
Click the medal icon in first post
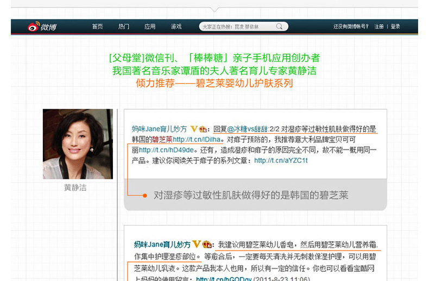[203, 129]
